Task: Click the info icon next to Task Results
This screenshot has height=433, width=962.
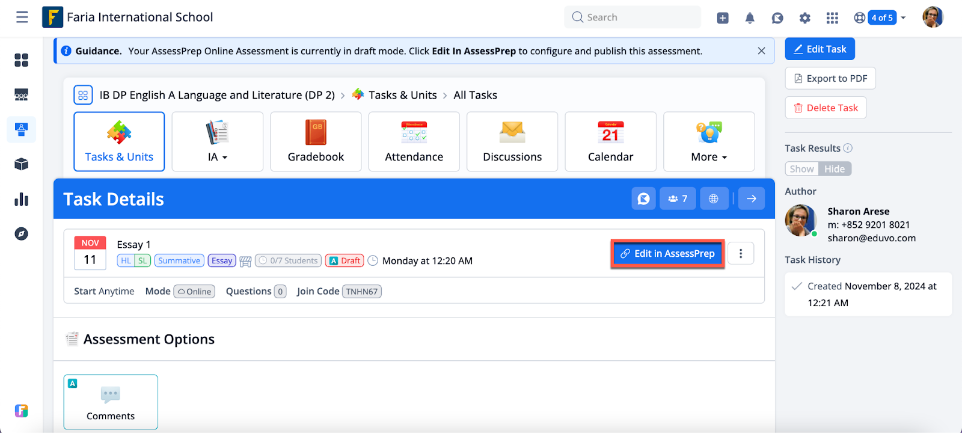Action: point(848,148)
